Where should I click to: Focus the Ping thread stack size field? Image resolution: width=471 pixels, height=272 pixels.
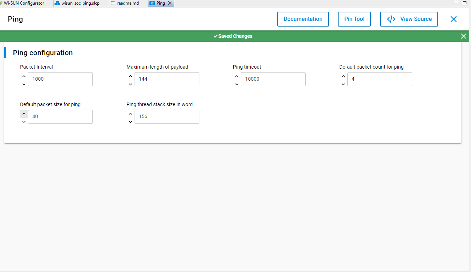click(166, 117)
